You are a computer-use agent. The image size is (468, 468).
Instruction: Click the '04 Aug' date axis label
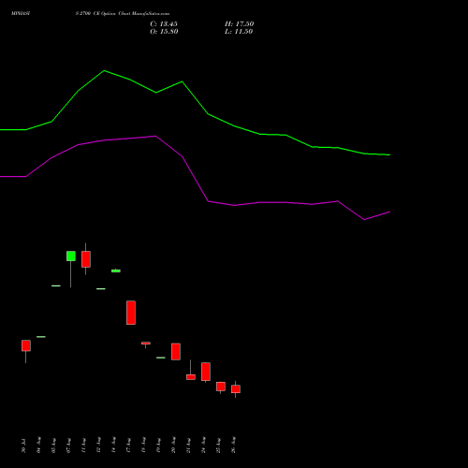point(38,445)
